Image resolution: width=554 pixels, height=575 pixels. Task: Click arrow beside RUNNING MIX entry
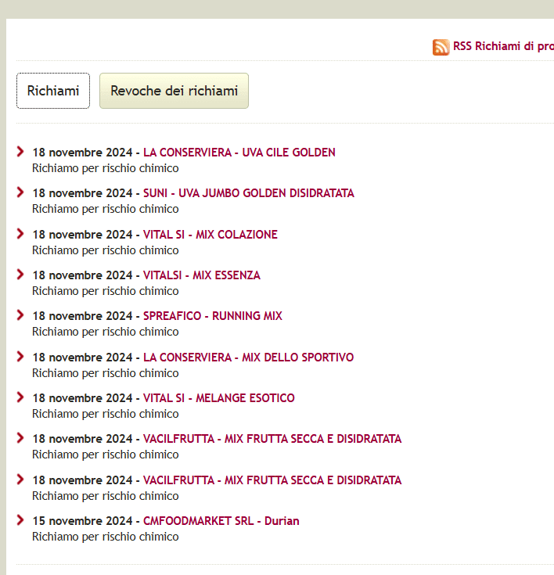20,315
